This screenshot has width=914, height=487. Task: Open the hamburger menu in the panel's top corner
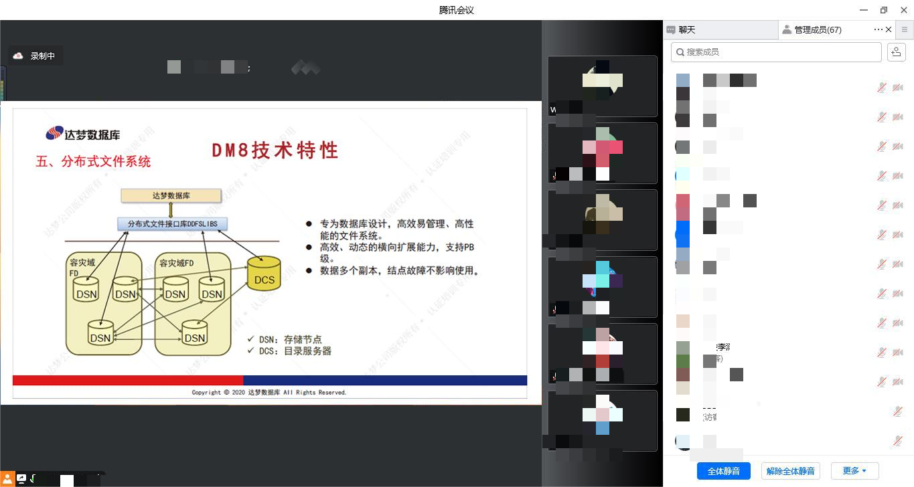(905, 30)
